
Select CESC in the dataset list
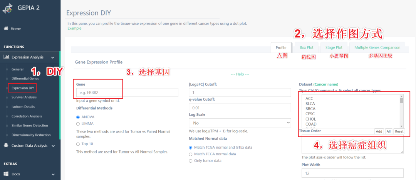(310, 114)
